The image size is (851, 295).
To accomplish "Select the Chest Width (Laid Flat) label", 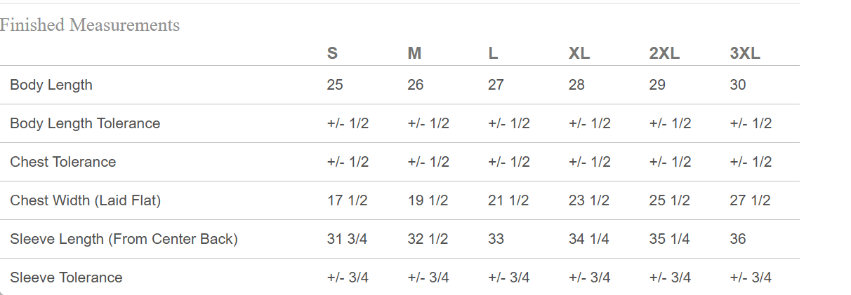I will [x=86, y=200].
